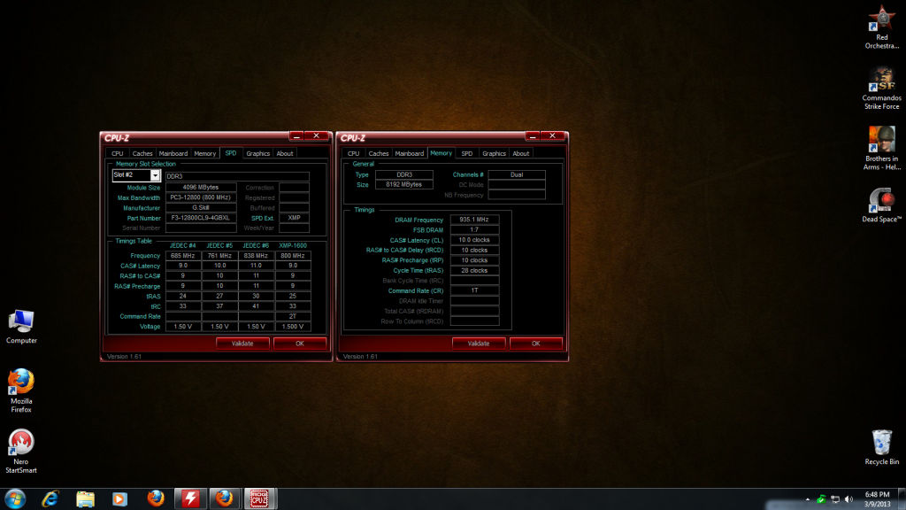Image resolution: width=906 pixels, height=510 pixels.
Task: Click Validate in left CPU-Z window
Action: coord(242,344)
